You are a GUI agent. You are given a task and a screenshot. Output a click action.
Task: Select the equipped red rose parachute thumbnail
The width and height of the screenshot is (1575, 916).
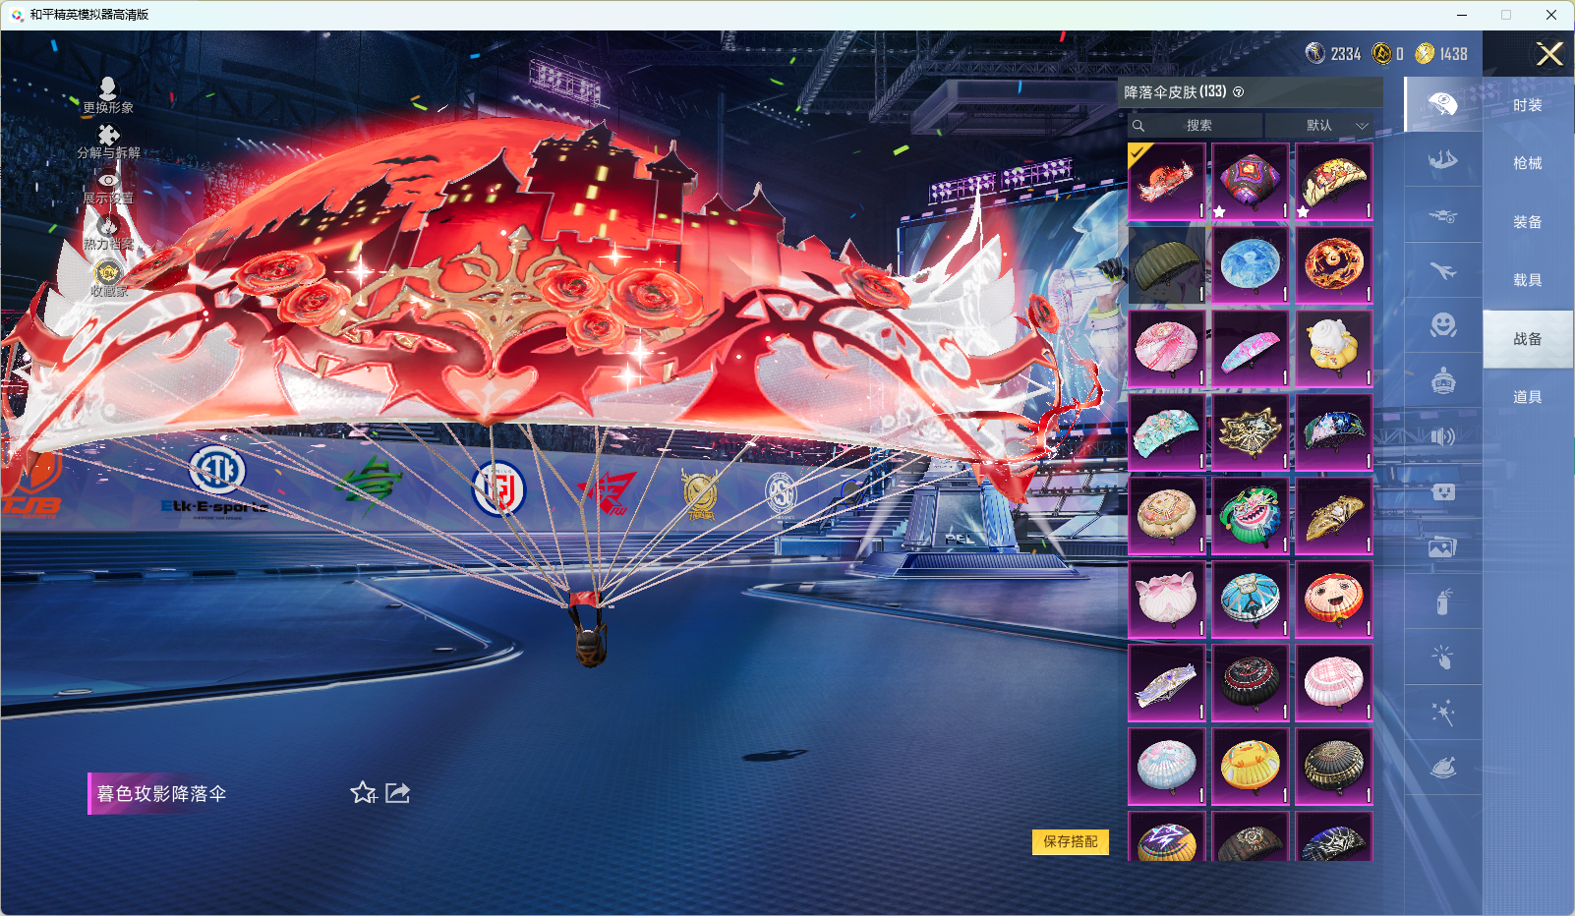click(x=1167, y=182)
